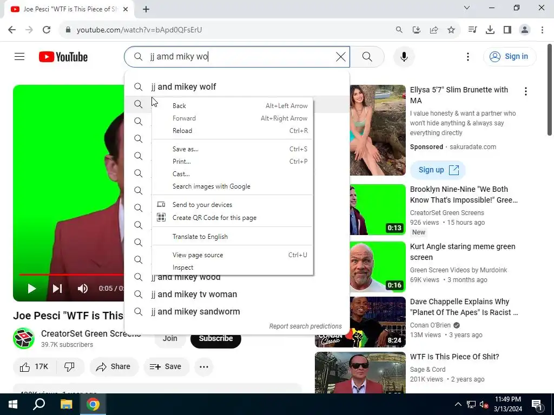View site information lock icon
The width and height of the screenshot is (554, 415).
coord(68,30)
